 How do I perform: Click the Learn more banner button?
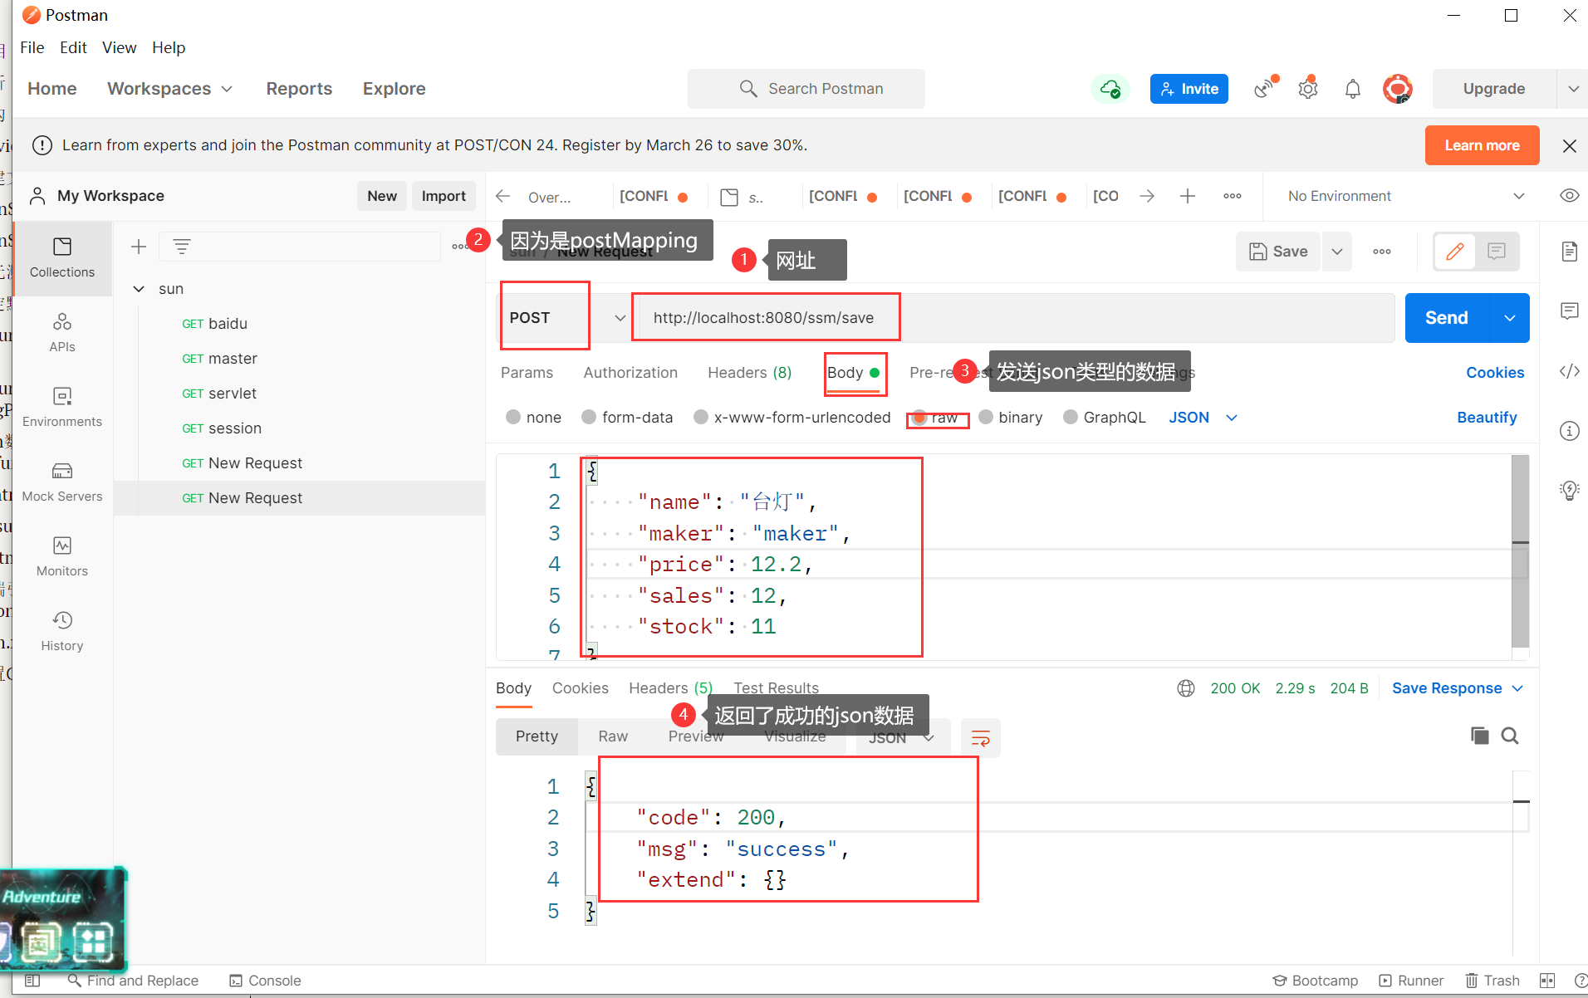(x=1482, y=145)
